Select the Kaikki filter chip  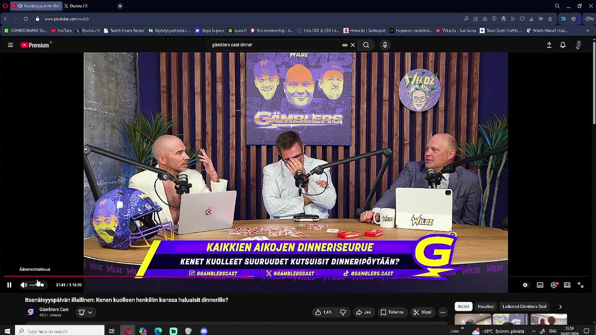(x=464, y=307)
